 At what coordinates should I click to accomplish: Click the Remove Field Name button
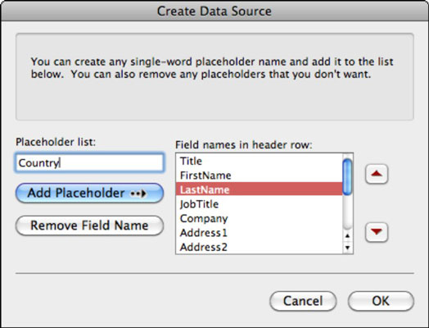point(90,225)
